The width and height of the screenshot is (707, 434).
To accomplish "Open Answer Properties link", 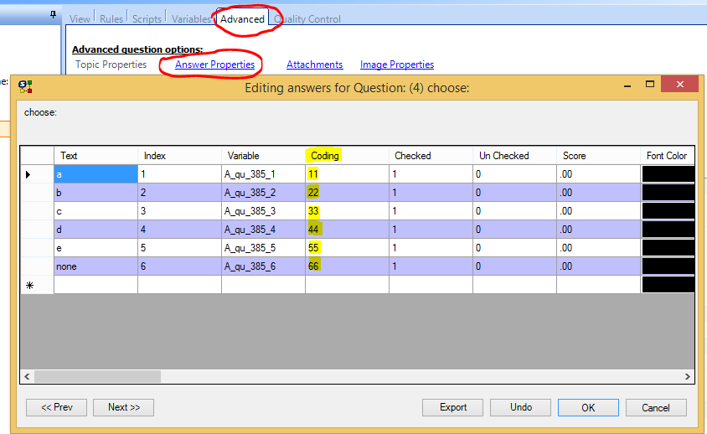I will pyautogui.click(x=214, y=65).
